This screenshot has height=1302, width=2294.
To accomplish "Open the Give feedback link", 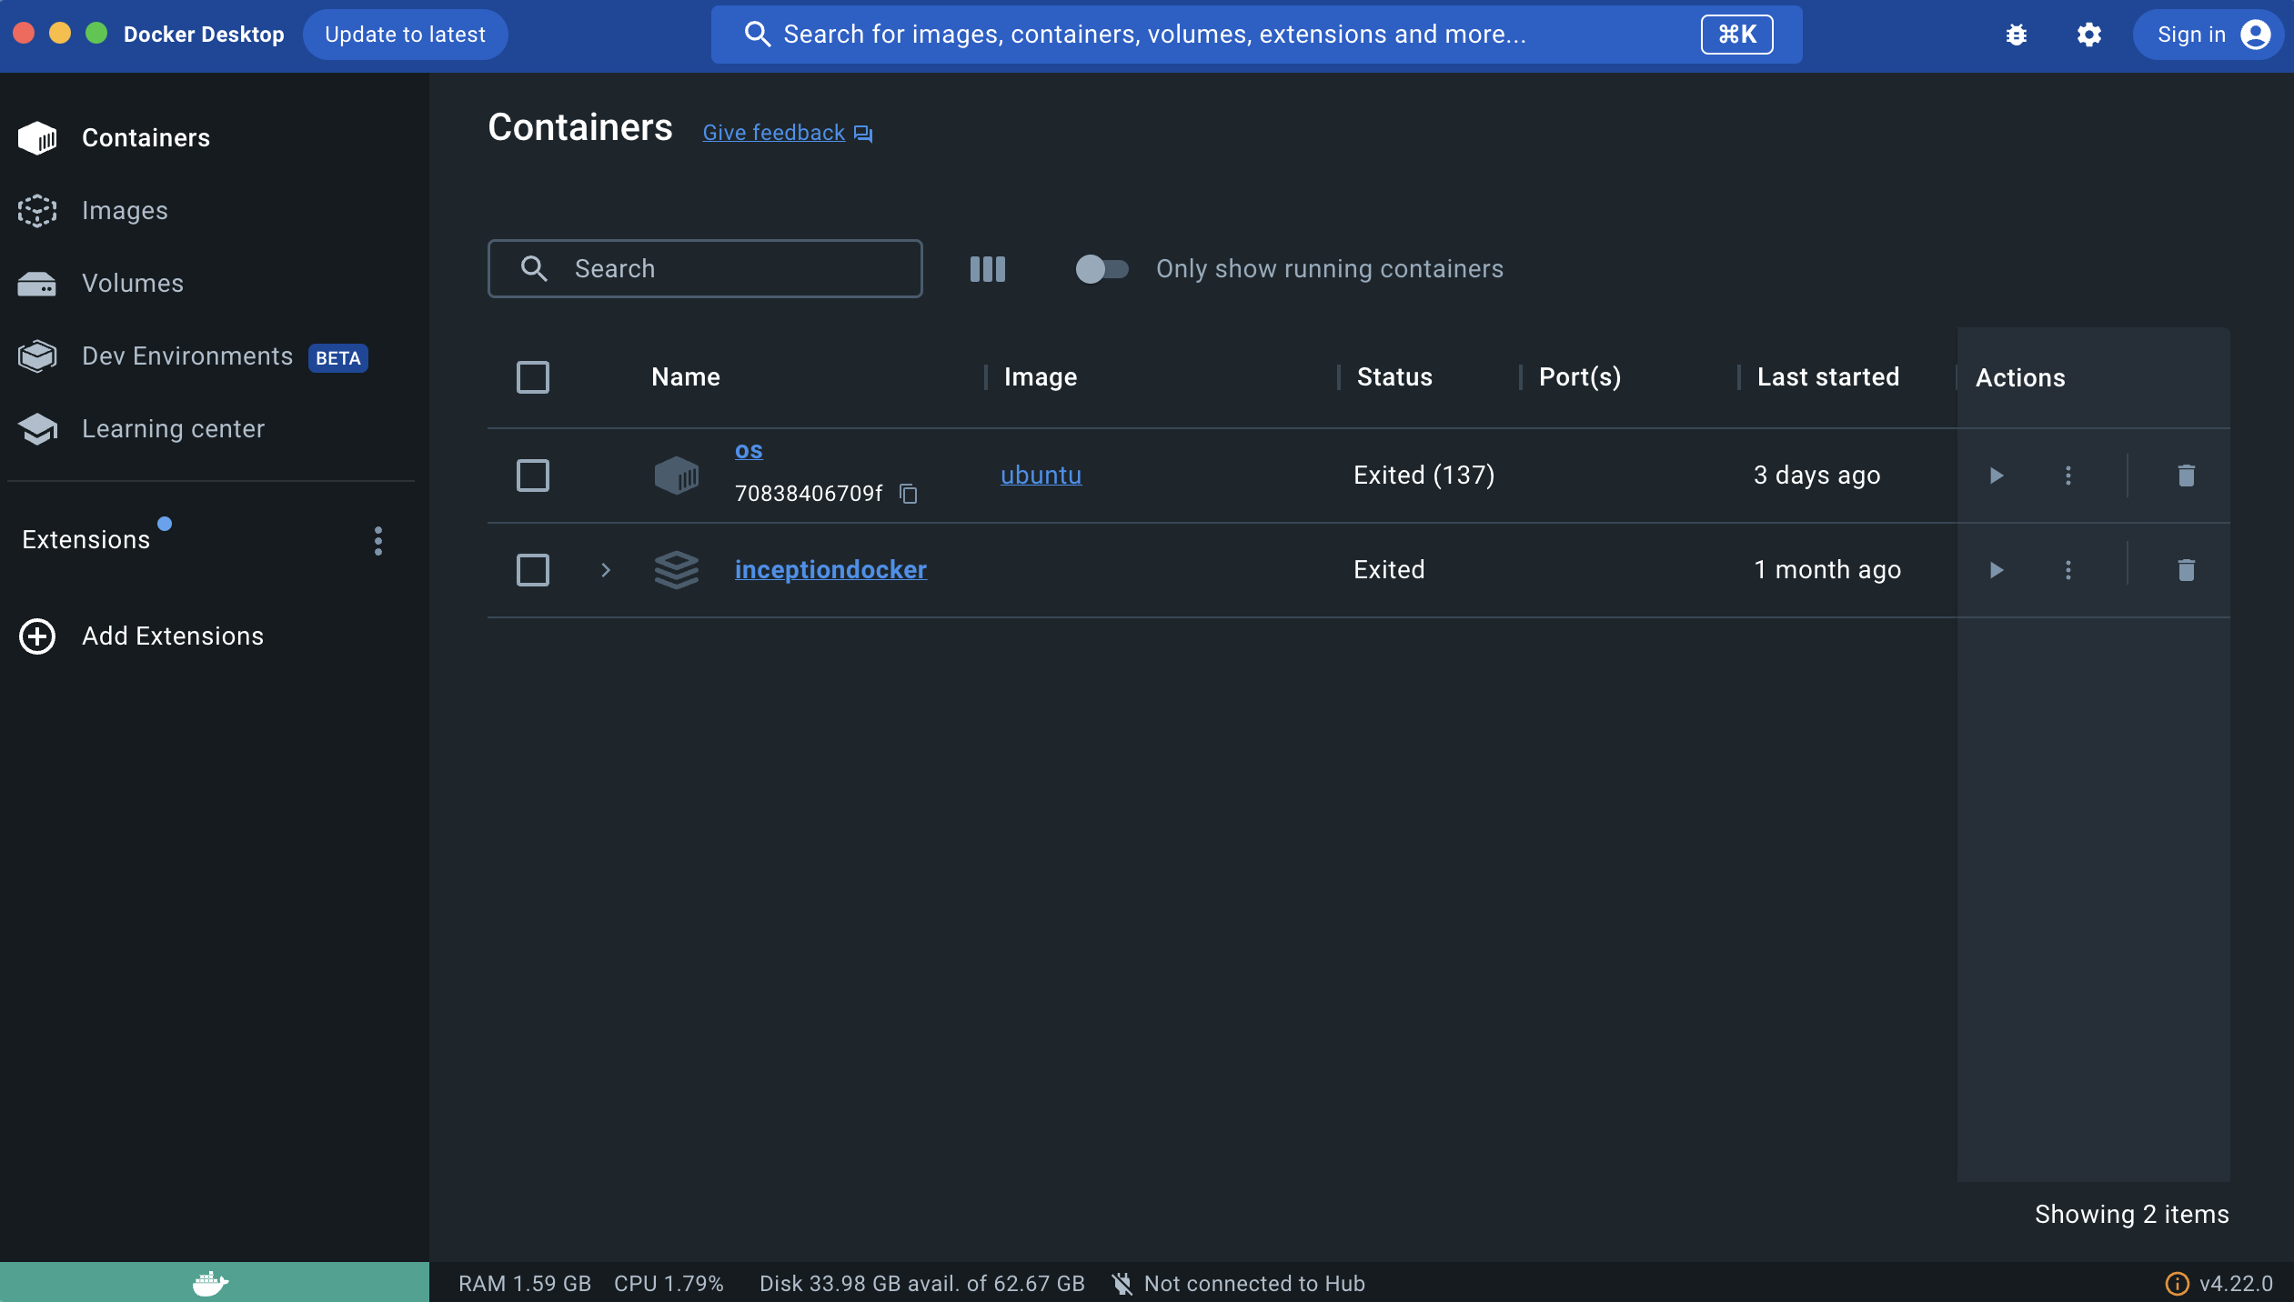I will (787, 133).
